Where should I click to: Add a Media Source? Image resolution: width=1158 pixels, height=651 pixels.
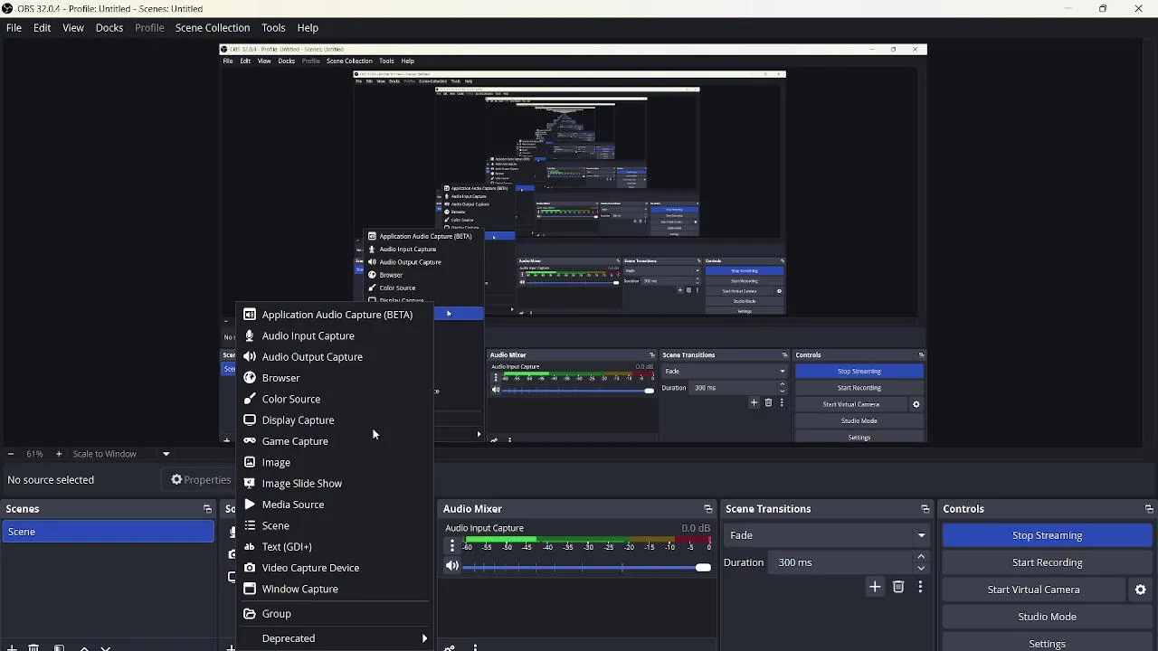[x=335, y=505]
